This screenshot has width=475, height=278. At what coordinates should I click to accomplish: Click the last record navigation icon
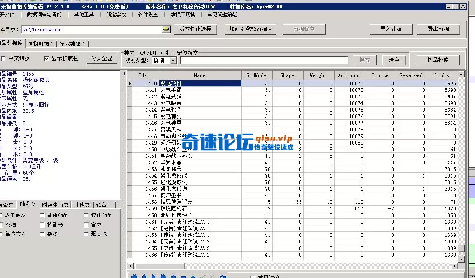tap(164, 276)
